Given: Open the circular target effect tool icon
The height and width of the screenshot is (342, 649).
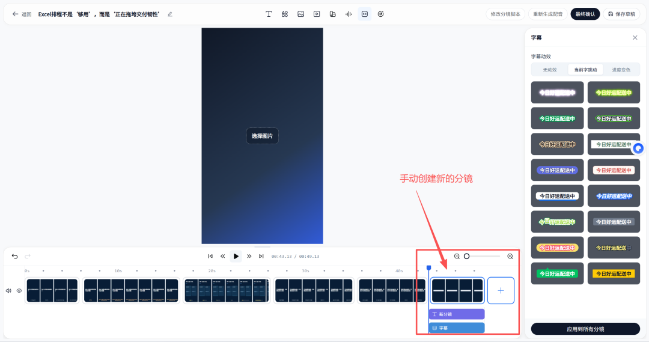Looking at the screenshot, I should (x=381, y=14).
